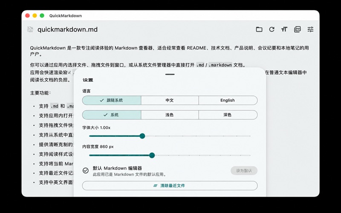The image size is (341, 213).
Task: Reload the document with refresh icon
Action: click(272, 29)
